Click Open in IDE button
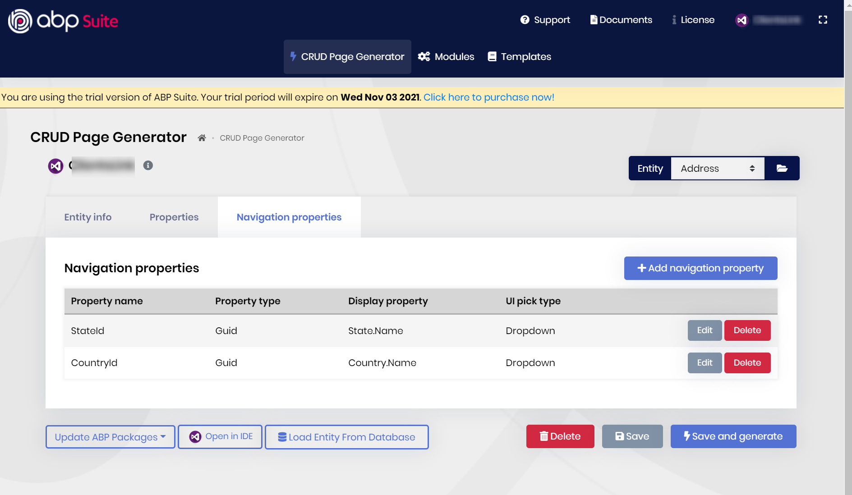The width and height of the screenshot is (852, 495). pyautogui.click(x=220, y=437)
